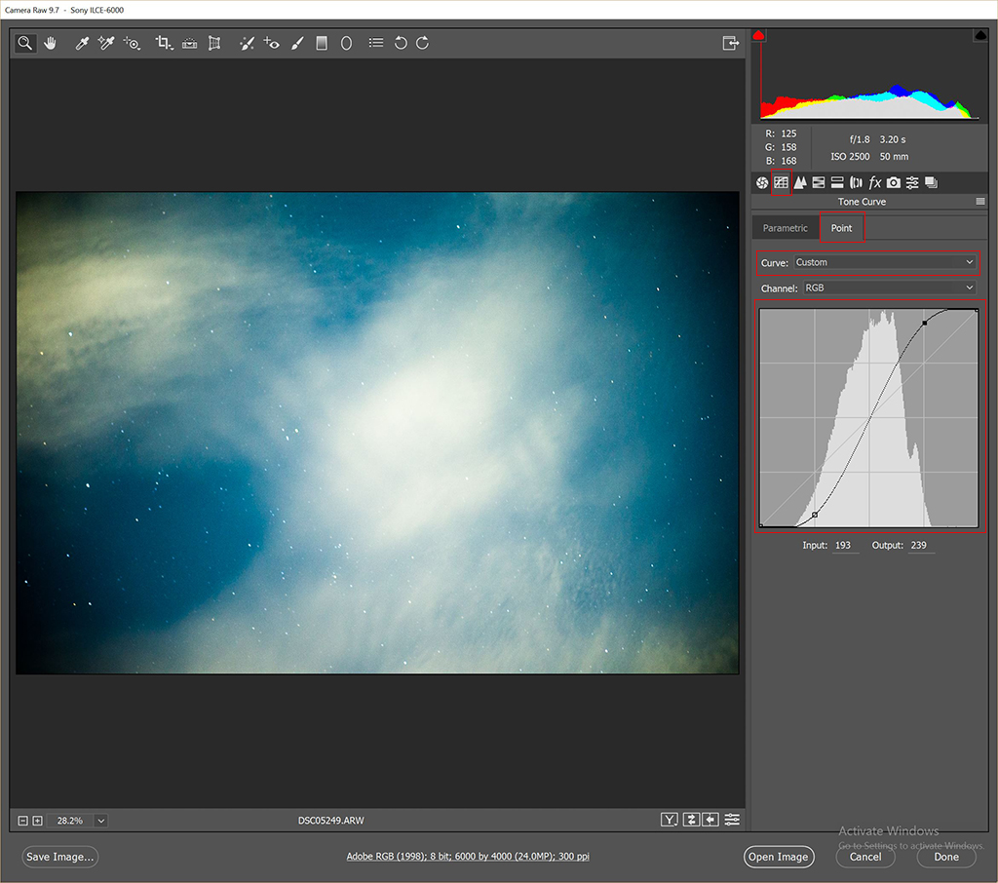Open the Curve preset dropdown
The height and width of the screenshot is (883, 998).
pyautogui.click(x=884, y=262)
